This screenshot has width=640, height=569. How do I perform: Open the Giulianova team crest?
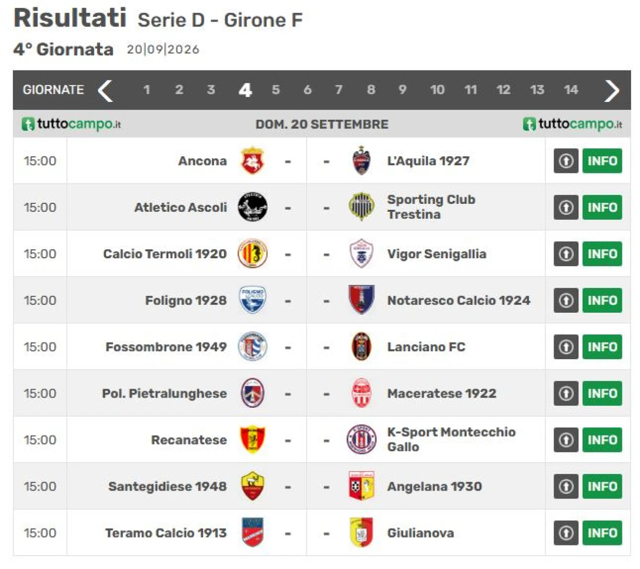pyautogui.click(x=361, y=533)
